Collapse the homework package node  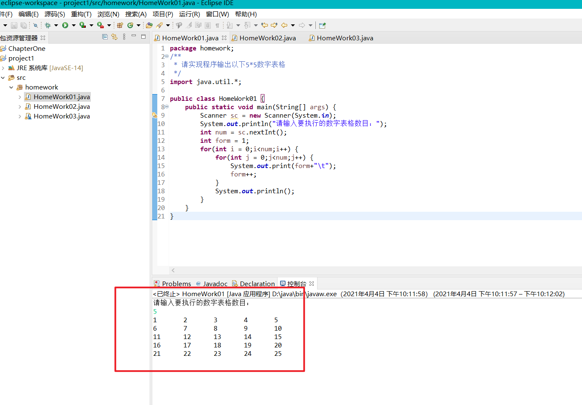point(11,87)
